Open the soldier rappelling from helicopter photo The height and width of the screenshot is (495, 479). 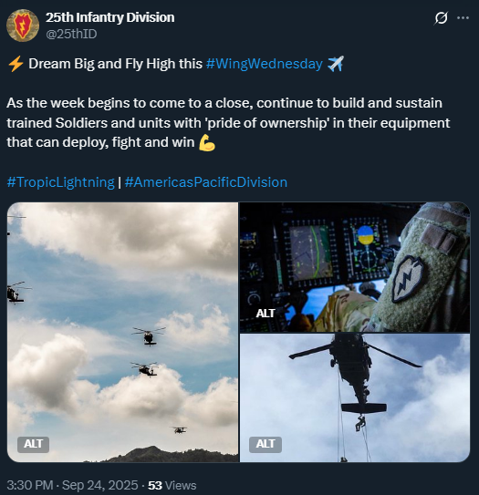pos(355,397)
